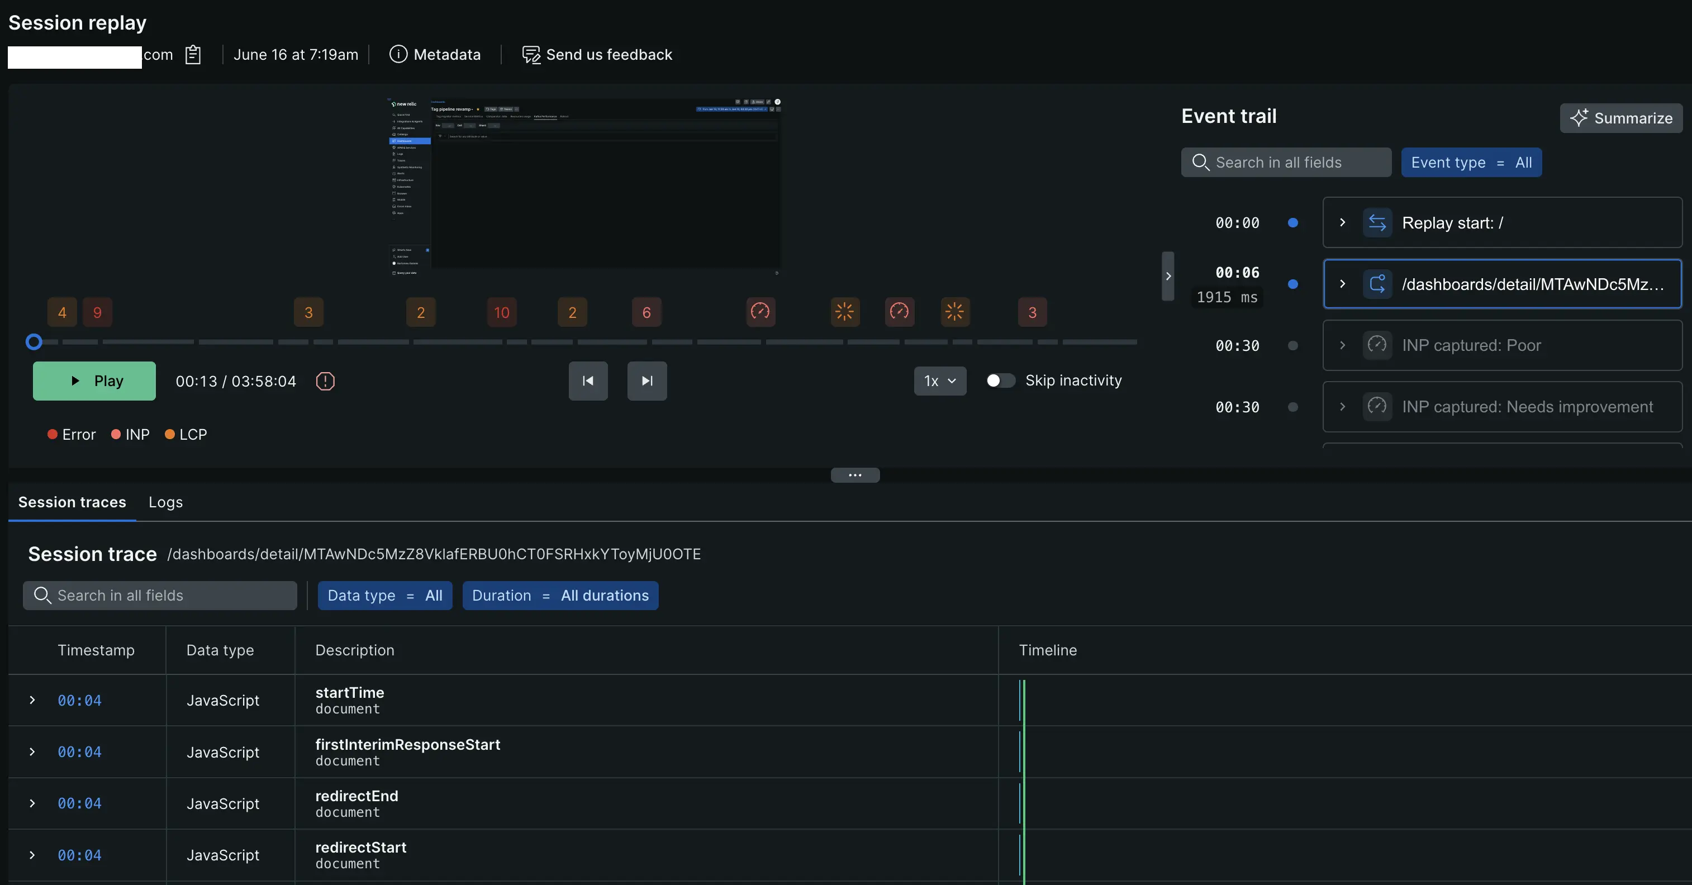Click the Summarize button
The width and height of the screenshot is (1692, 885).
(x=1621, y=118)
